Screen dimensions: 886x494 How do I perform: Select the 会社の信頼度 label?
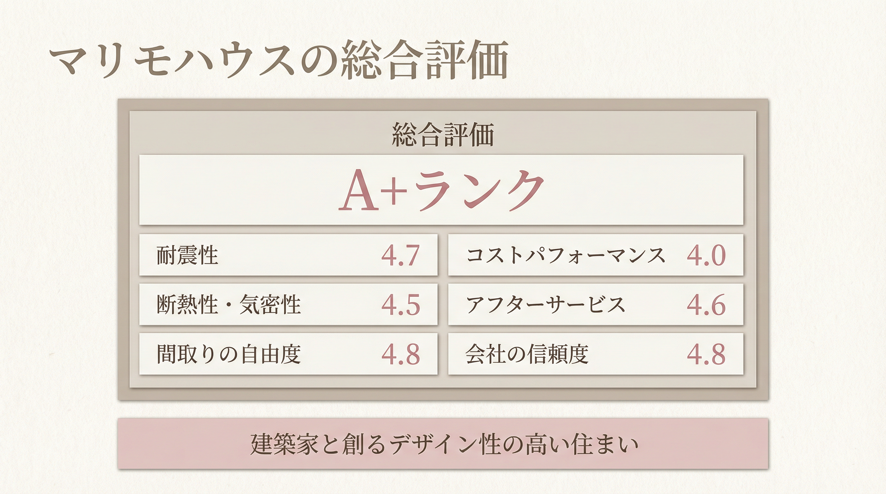tap(527, 354)
